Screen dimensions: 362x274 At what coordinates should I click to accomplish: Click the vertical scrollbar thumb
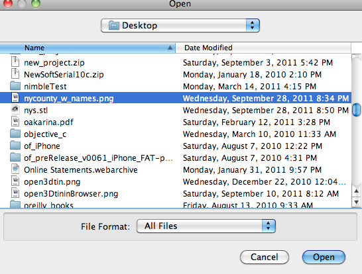pyautogui.click(x=357, y=110)
